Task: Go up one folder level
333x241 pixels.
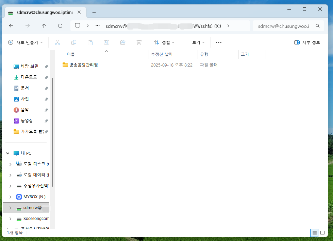Action: point(44,26)
